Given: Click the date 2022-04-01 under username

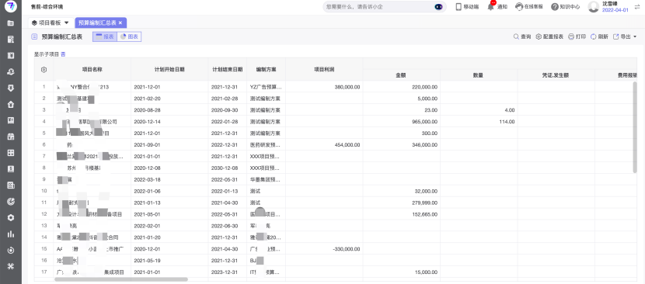Looking at the screenshot, I should (x=615, y=10).
